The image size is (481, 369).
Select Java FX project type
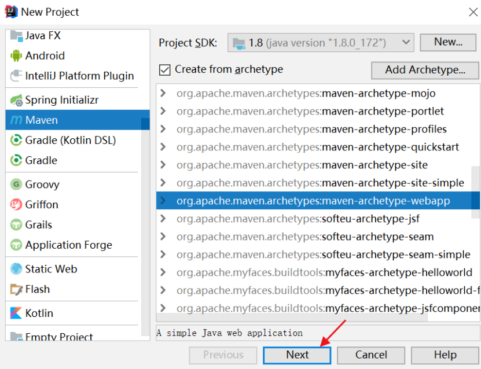point(74,36)
